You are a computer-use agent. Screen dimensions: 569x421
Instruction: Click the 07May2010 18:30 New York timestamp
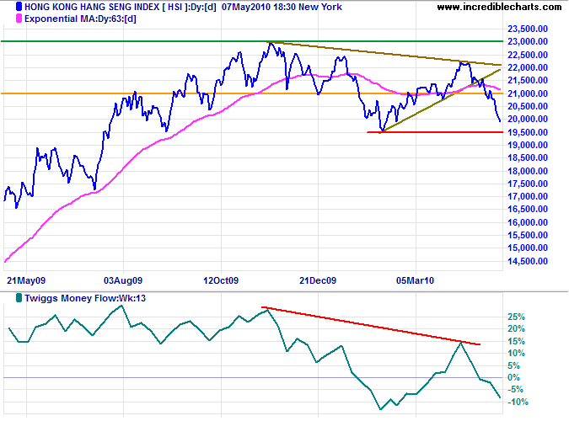point(282,7)
